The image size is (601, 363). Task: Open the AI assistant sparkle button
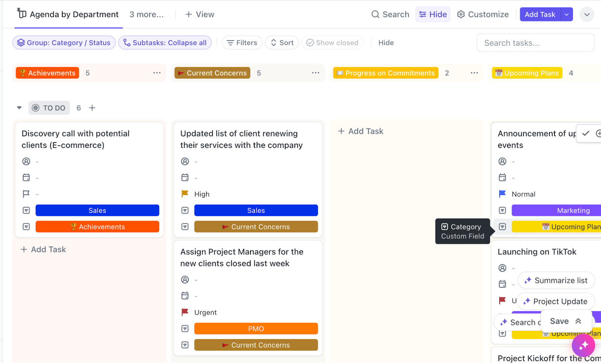(583, 345)
